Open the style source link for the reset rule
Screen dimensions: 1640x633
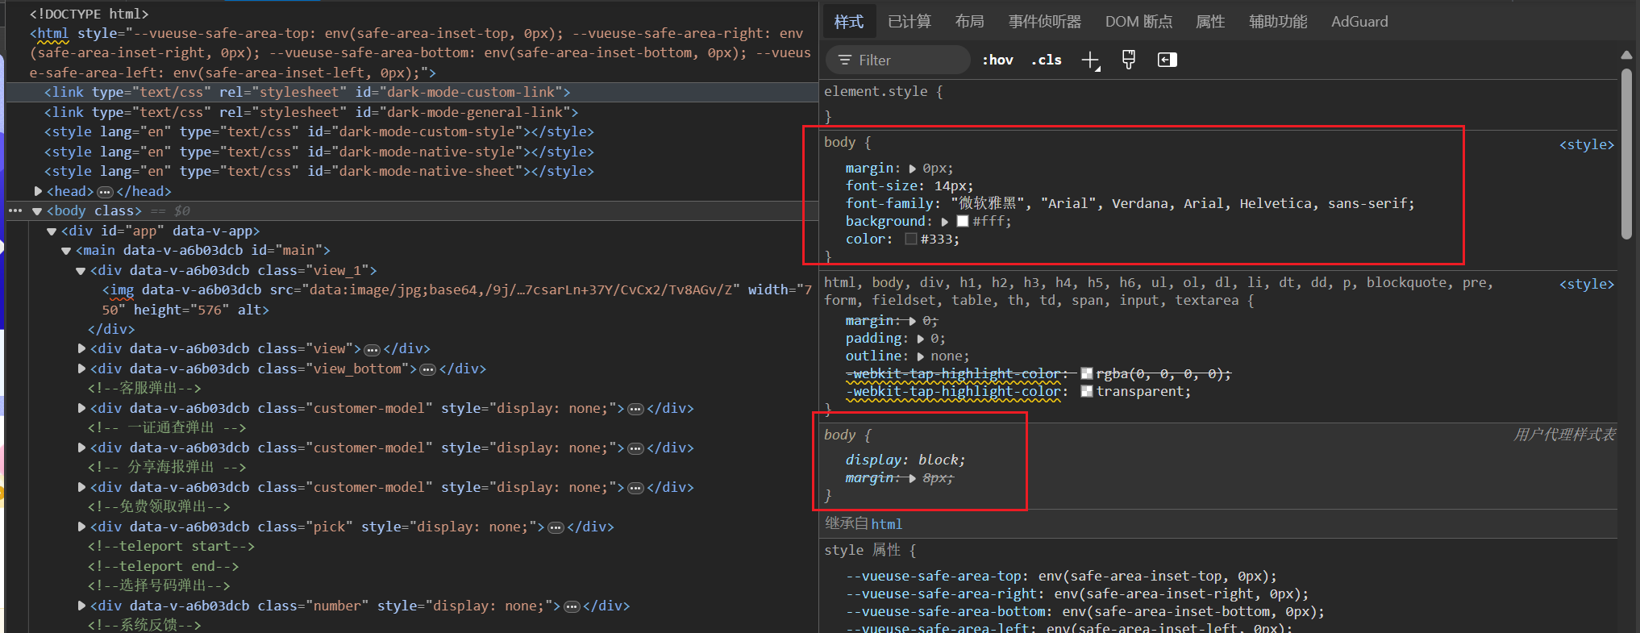coord(1587,285)
